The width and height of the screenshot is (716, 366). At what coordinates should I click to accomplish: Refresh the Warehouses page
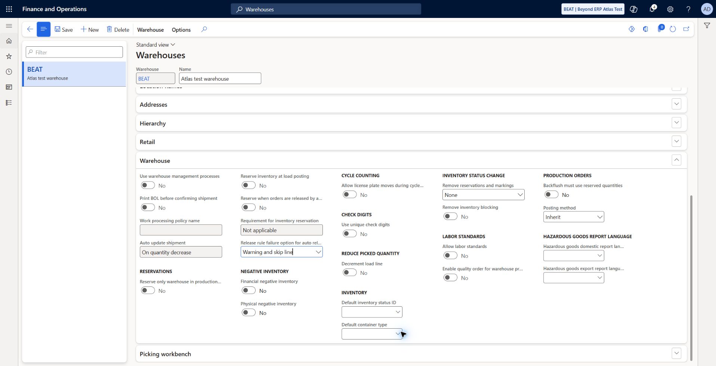(x=673, y=29)
